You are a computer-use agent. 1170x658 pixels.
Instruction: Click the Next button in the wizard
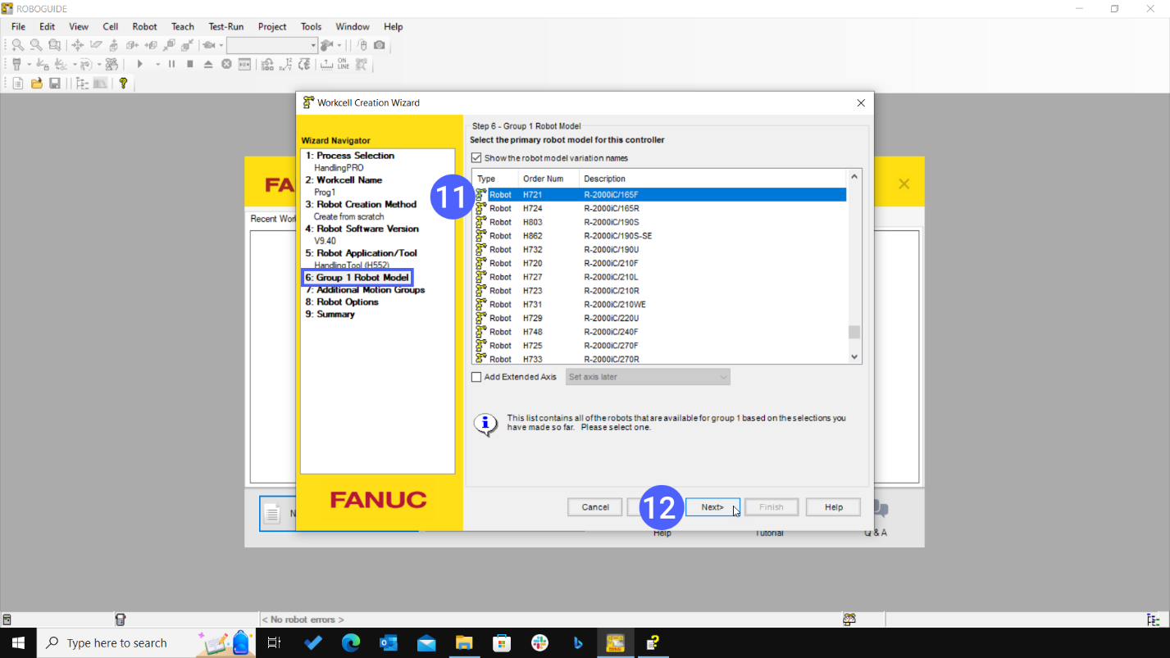pos(712,506)
